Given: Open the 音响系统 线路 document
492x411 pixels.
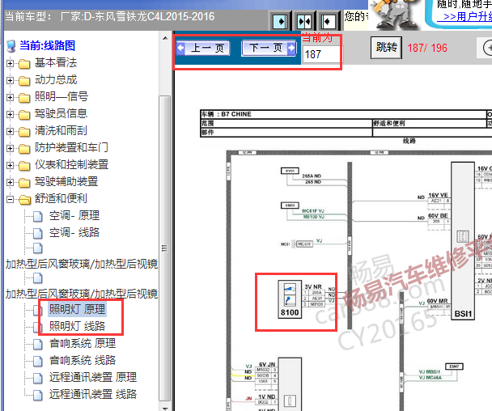Looking at the screenshot, I should coord(83,360).
